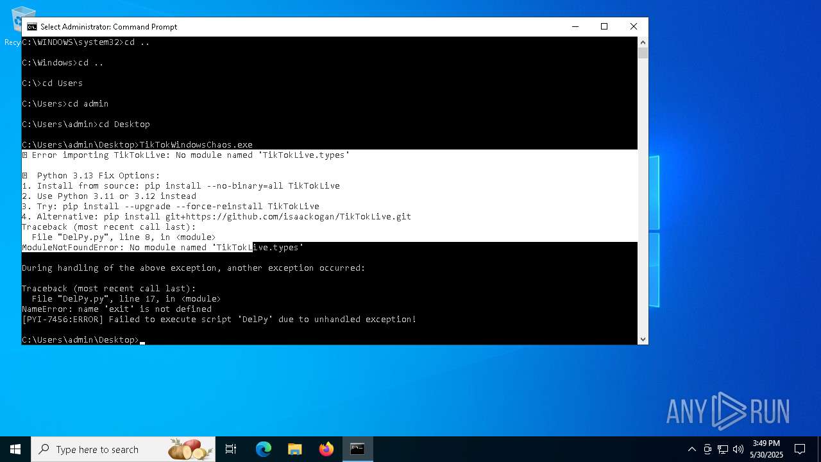
Task: Click the 'Use Python 3.11 or 3.12' line
Action: [109, 196]
